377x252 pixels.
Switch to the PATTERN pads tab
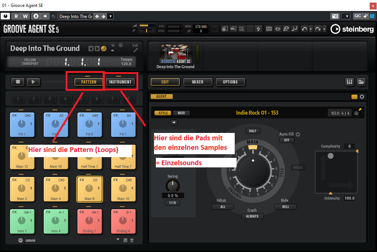(89, 82)
